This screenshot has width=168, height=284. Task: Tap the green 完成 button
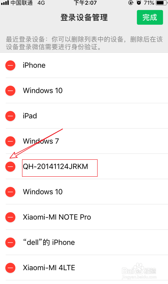pos(150,17)
